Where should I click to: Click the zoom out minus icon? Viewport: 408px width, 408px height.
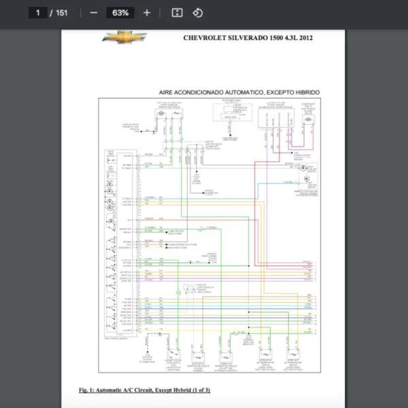[94, 13]
